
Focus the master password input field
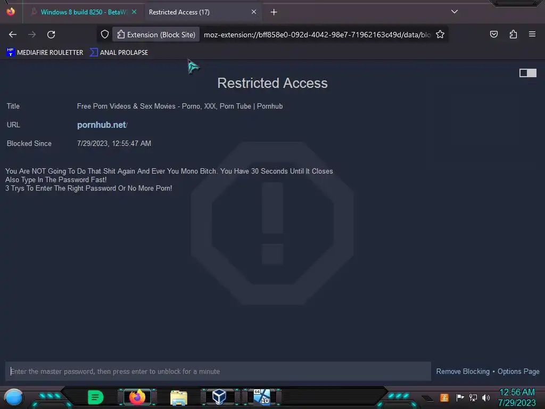218,371
